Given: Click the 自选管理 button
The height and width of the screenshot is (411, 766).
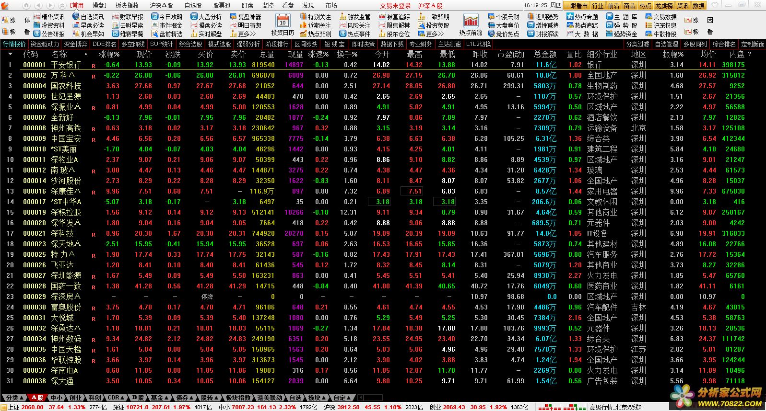Looking at the screenshot, I should (x=666, y=44).
